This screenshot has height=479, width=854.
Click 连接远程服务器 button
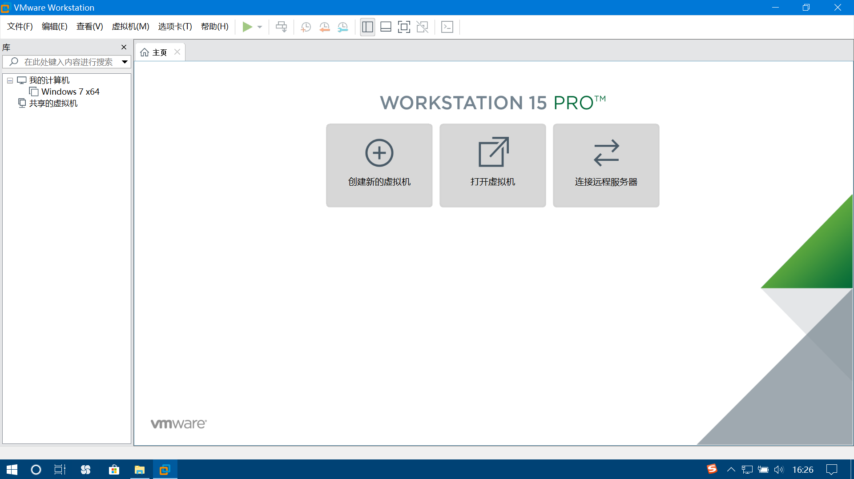[606, 165]
